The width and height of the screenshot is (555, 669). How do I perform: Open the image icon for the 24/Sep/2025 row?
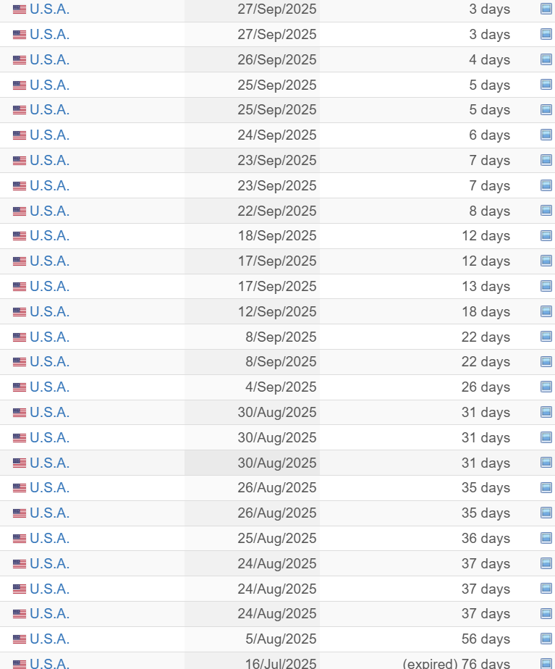(x=546, y=135)
